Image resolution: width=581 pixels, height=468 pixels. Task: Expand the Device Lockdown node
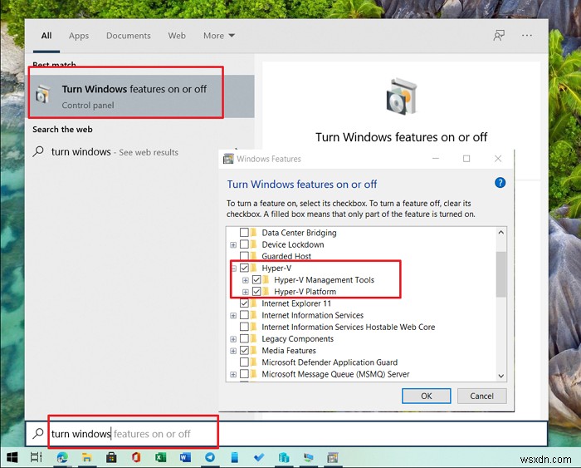pyautogui.click(x=233, y=244)
